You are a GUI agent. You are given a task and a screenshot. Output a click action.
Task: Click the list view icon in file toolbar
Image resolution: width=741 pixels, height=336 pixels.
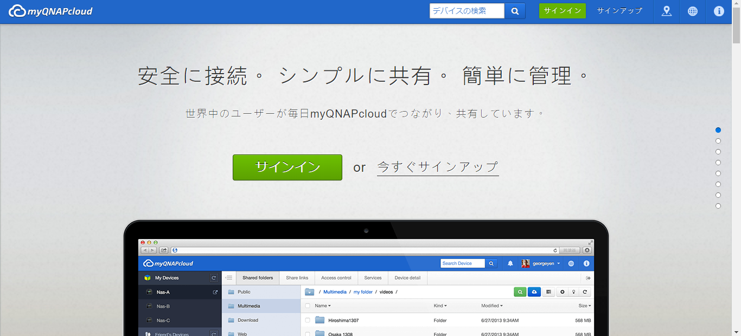pos(548,292)
